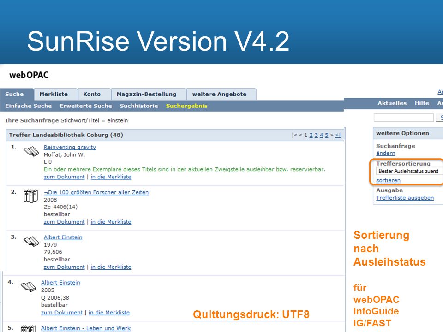Click zum Dokument for Albert Einstein 2005
The image size is (443, 332).
pos(61,313)
